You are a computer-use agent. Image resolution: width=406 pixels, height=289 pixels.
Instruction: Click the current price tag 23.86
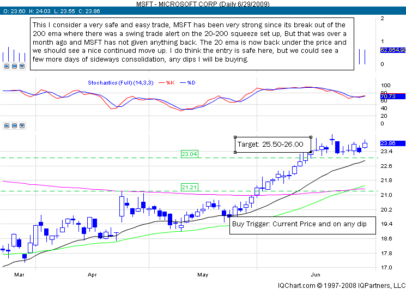[x=388, y=143]
